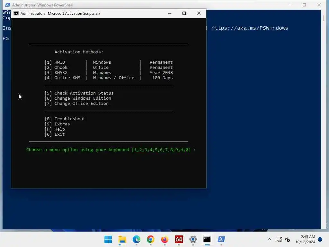Click the [6] Change Windows Edition line
Image resolution: width=329 pixels, height=247 pixels.
(x=78, y=98)
